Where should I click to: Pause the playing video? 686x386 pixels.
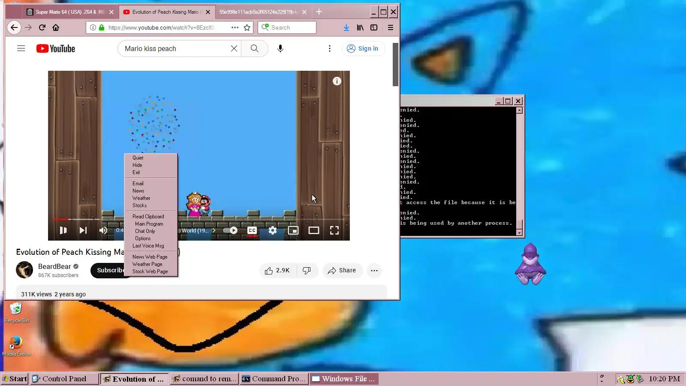tap(63, 230)
